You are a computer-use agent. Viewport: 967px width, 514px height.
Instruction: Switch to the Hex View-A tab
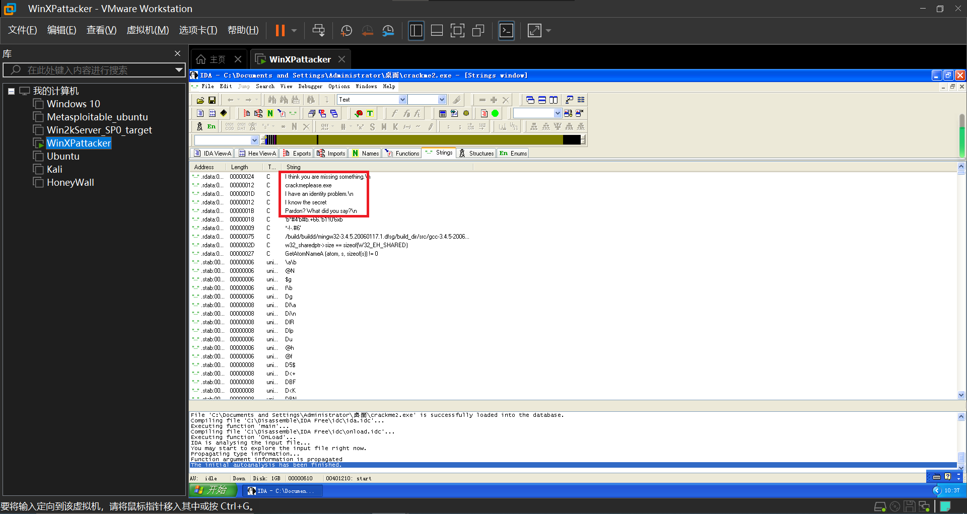[257, 154]
